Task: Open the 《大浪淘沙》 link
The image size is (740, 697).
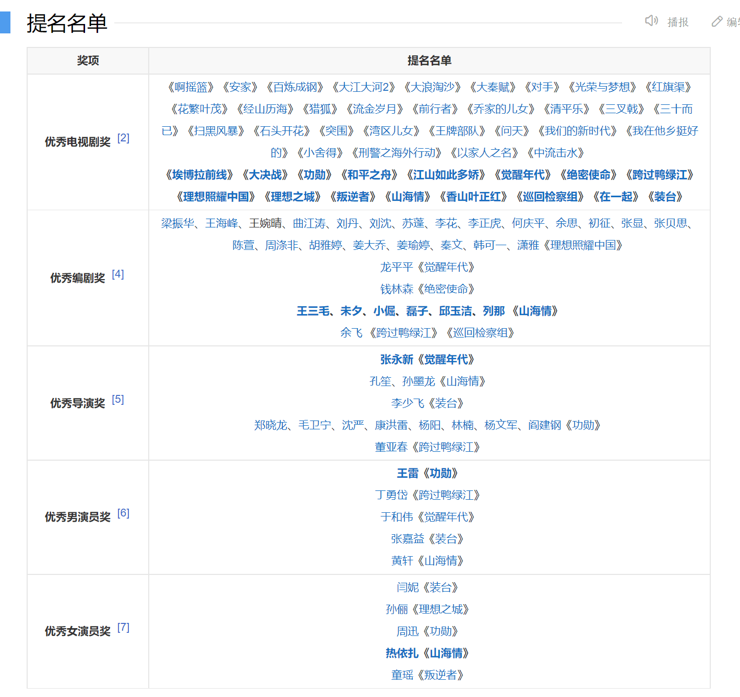Action: 432,87
